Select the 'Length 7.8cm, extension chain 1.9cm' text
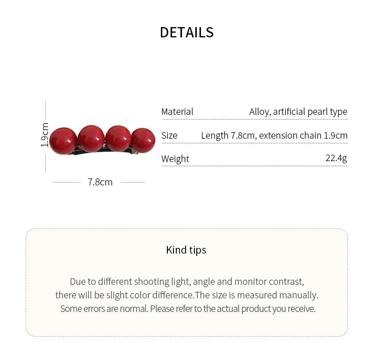The image size is (373, 353). click(x=274, y=135)
